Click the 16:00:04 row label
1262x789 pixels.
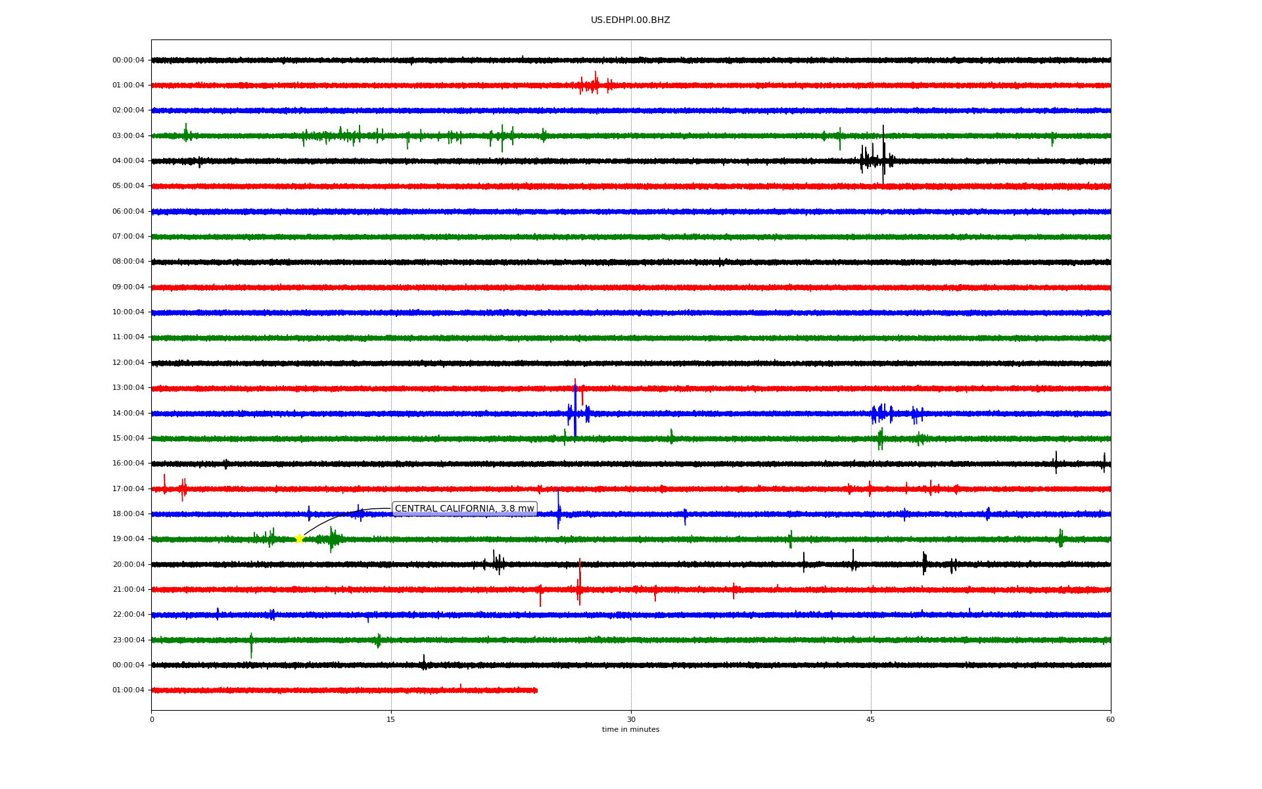coord(128,464)
